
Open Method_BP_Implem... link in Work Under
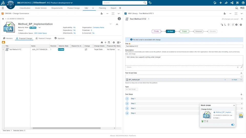224,112
